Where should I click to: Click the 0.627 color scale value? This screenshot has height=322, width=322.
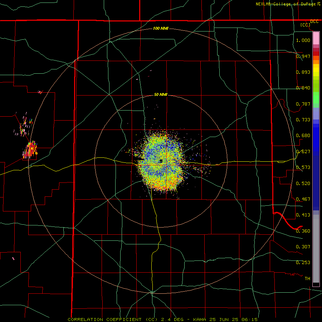(303, 152)
